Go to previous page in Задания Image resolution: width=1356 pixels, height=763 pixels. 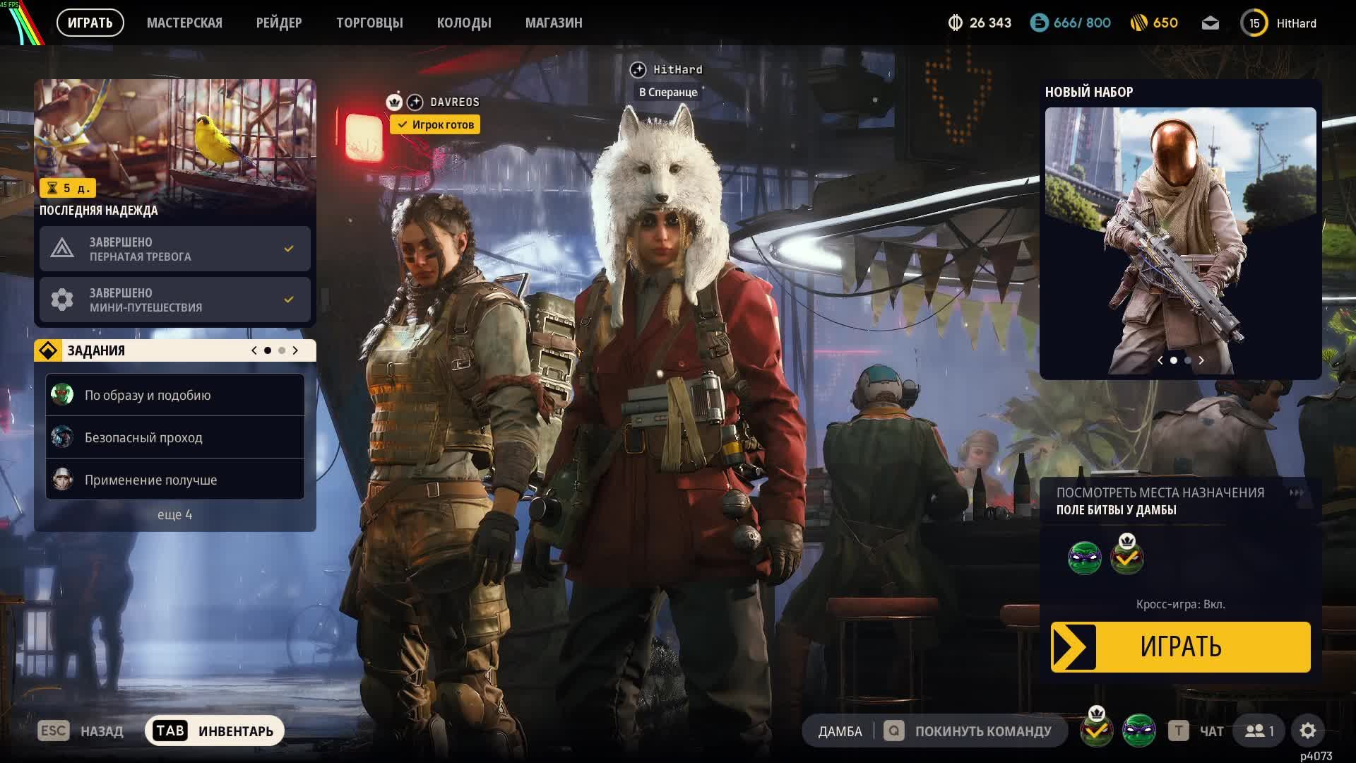254,350
